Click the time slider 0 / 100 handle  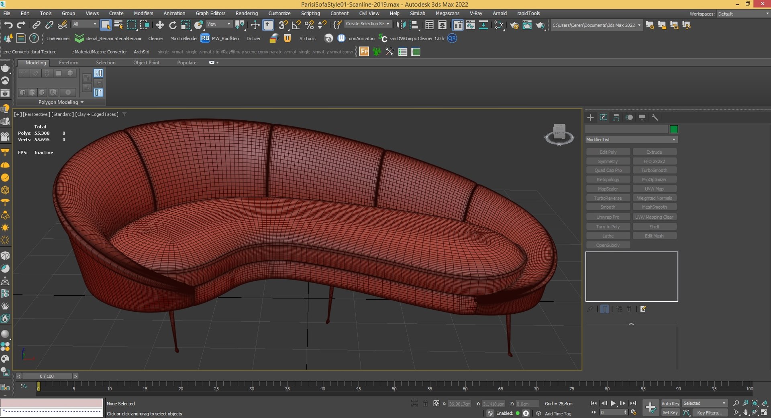point(47,376)
